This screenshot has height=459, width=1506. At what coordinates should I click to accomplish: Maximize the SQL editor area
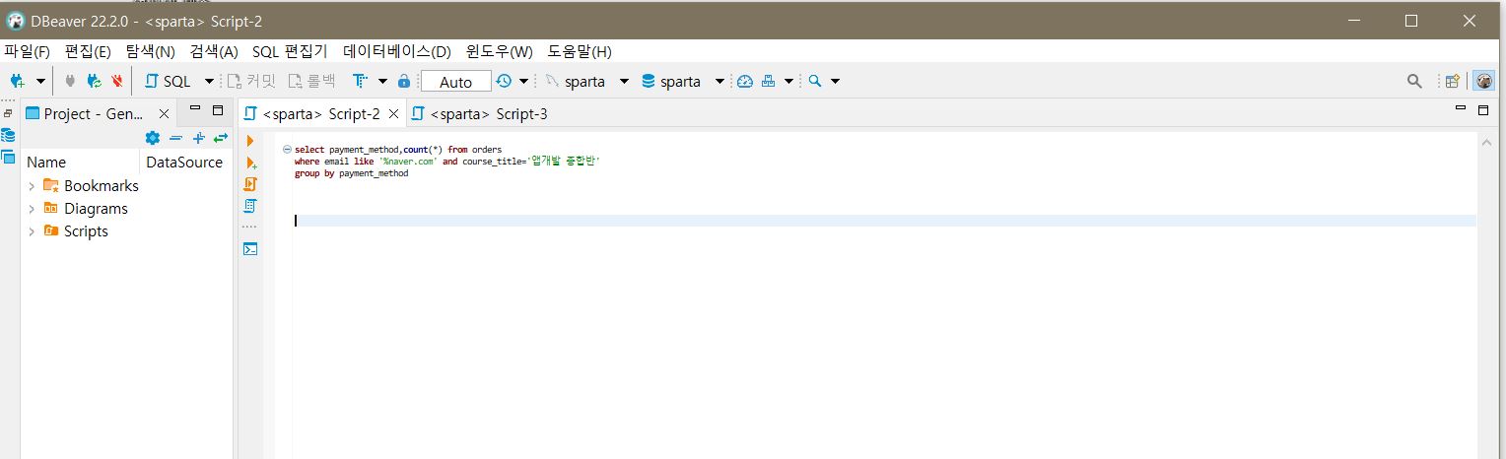[x=1481, y=110]
